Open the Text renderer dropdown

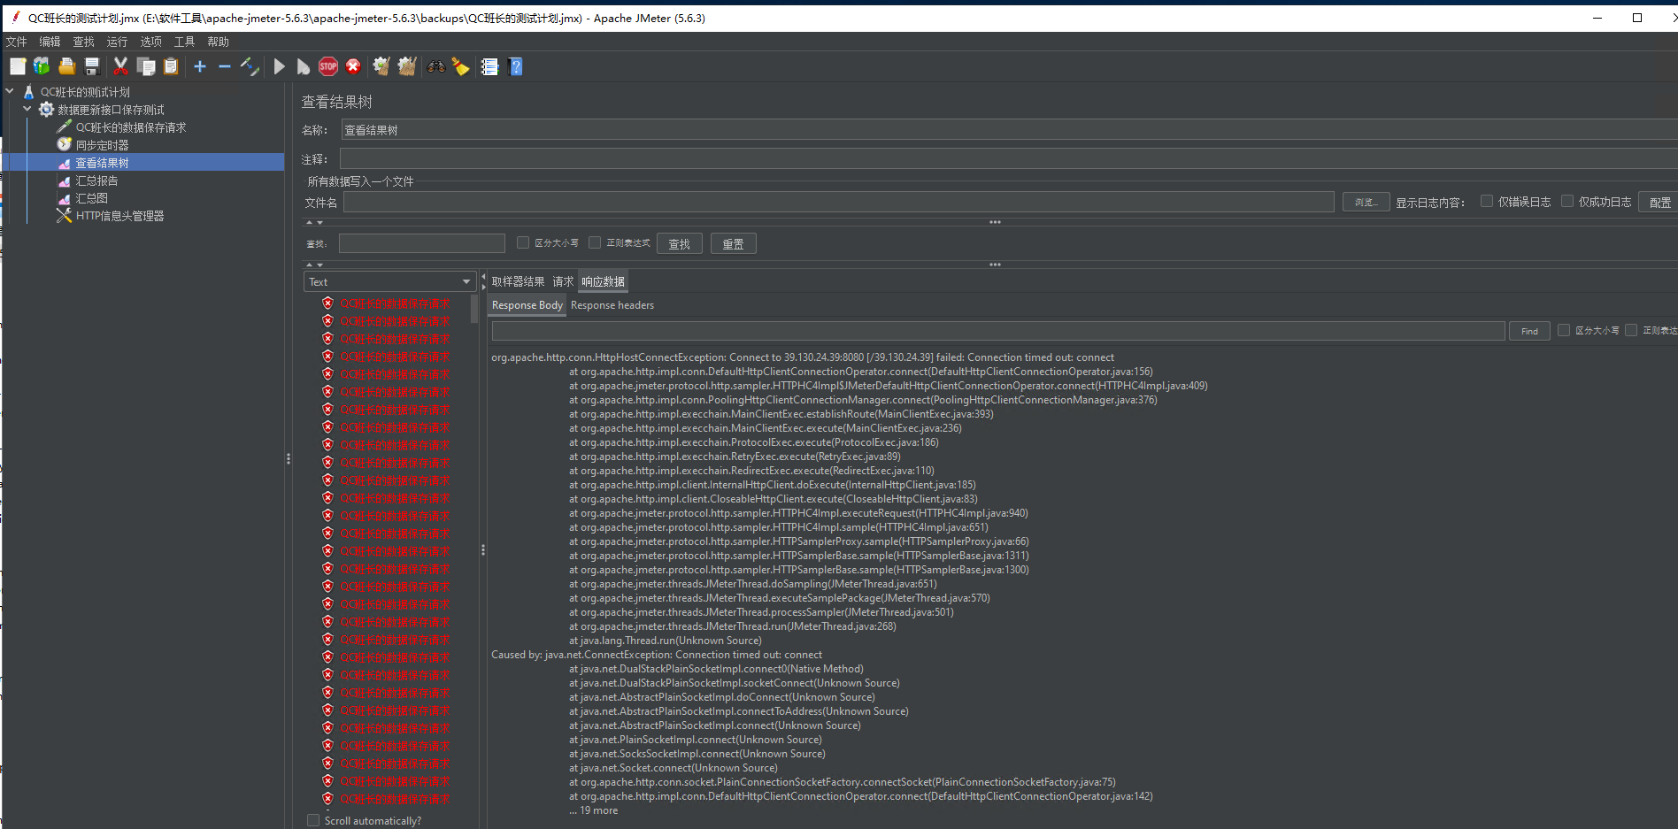pos(390,281)
